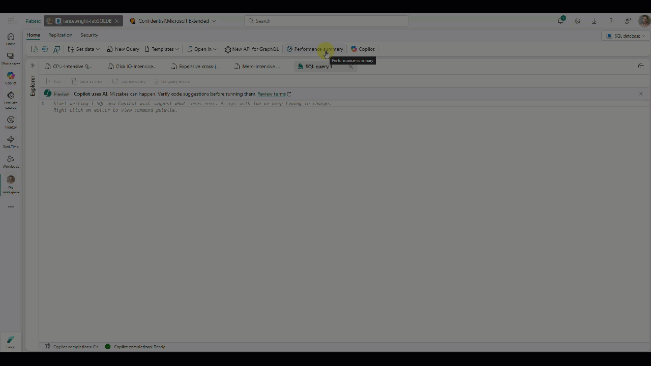This screenshot has width=651, height=366.
Task: Go to Monitor in left navigation
Action: tap(11, 122)
